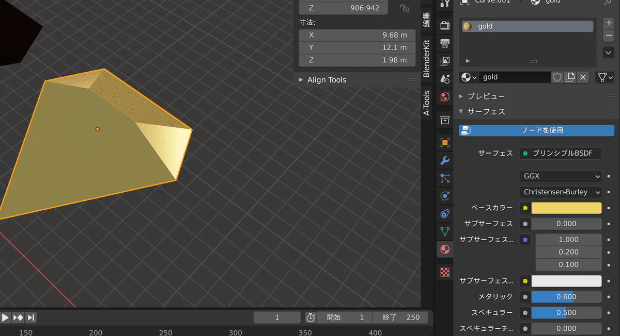Screen dimensions: 620x336
Task: Click the subsurface radius blue socket dot
Action: coord(525,240)
